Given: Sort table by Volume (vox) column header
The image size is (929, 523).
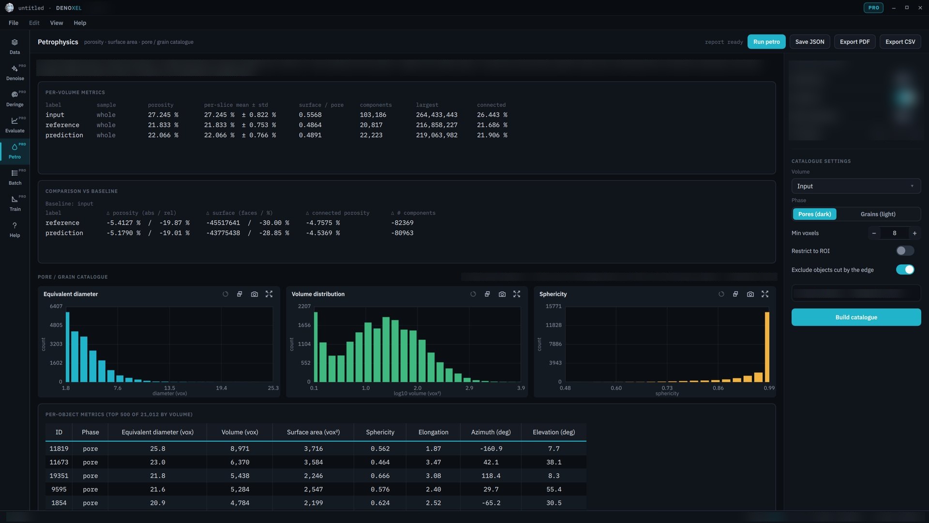Looking at the screenshot, I should (240, 432).
